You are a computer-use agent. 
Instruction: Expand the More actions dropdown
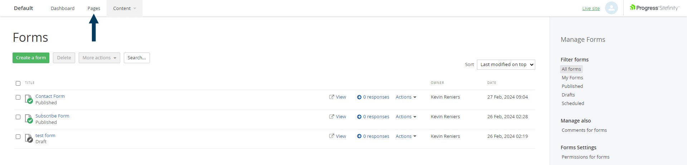point(99,58)
